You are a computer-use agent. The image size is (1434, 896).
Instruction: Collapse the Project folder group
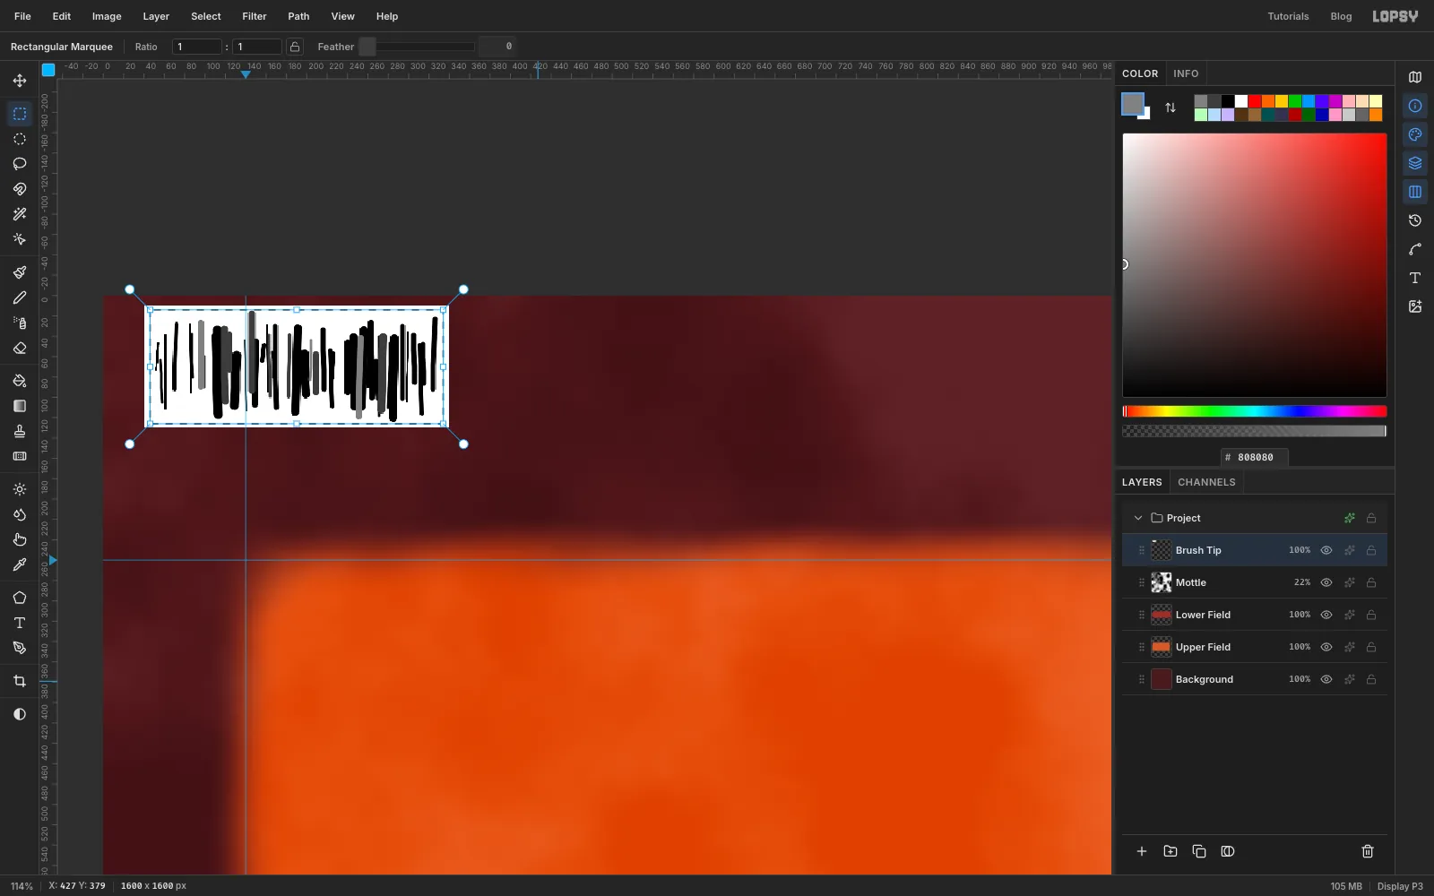coord(1138,518)
